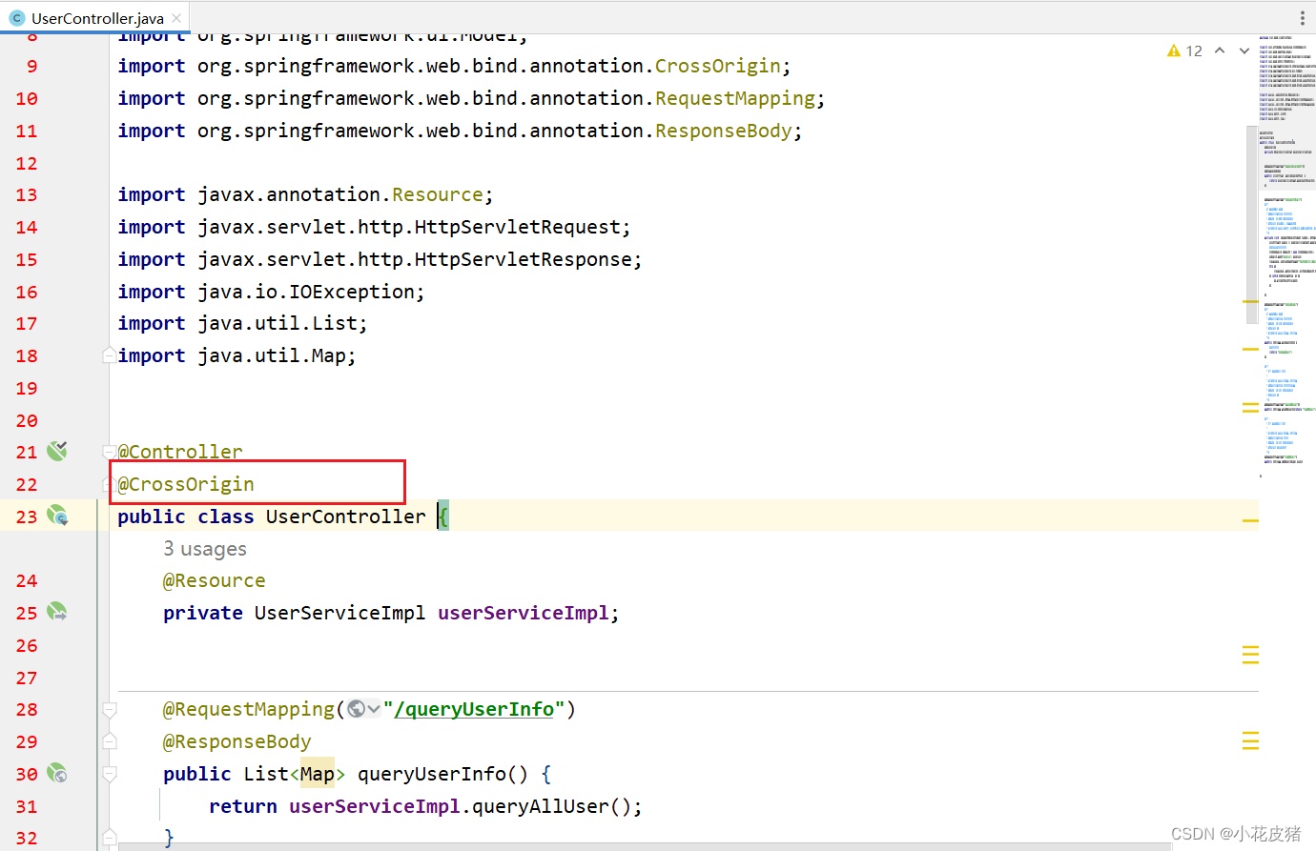
Task: Click the Spring class gutter icon on line 23
Action: pyautogui.click(x=57, y=516)
